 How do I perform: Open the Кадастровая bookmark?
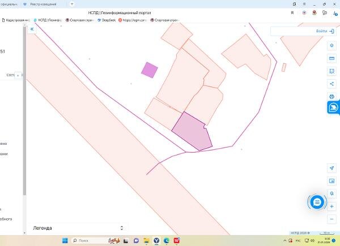click(x=16, y=20)
